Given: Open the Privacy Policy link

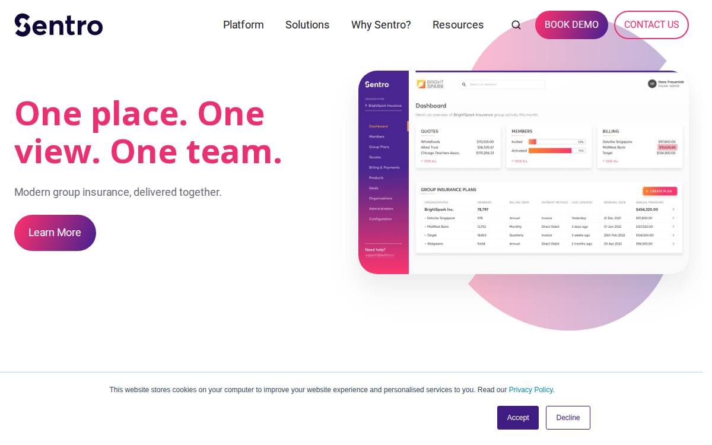Looking at the screenshot, I should [x=531, y=390].
